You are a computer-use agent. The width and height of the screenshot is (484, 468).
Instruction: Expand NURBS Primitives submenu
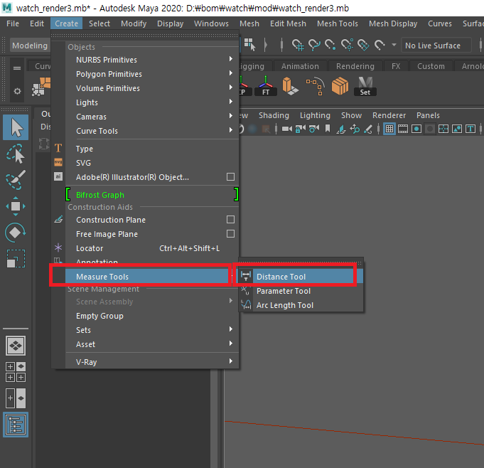pyautogui.click(x=152, y=60)
